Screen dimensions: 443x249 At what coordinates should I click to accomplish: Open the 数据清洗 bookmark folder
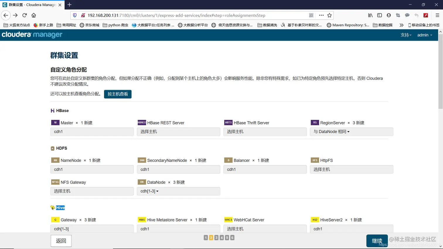(267, 25)
